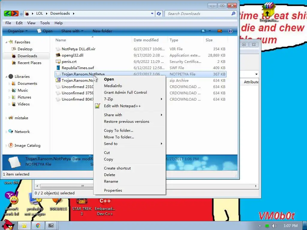This screenshot has height=230, width=307.
Task: Sort by the Name column header
Action: click(61, 40)
